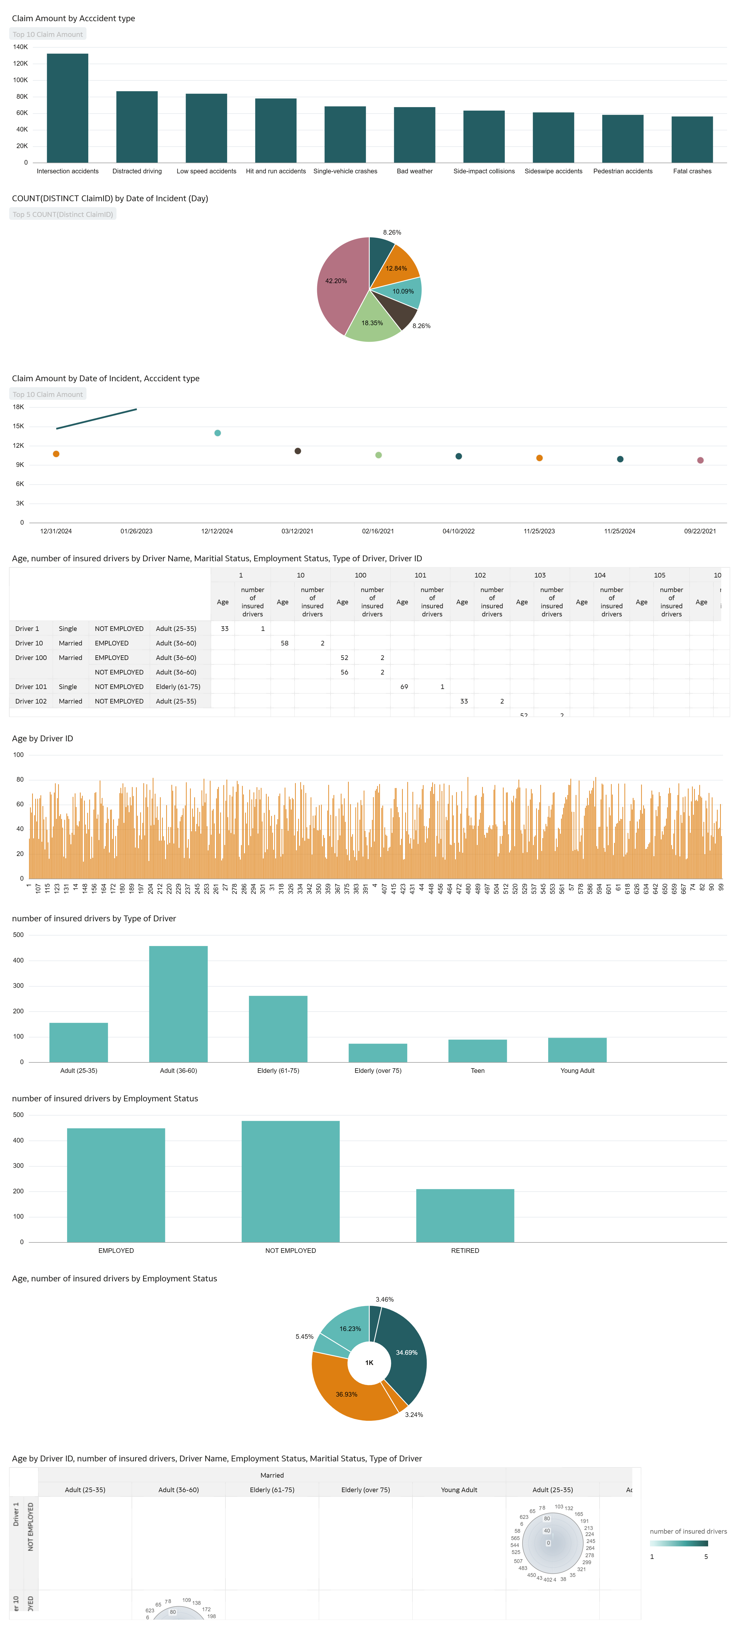Select the Intersection accidents bar
This screenshot has height=1626, width=739.
[68, 108]
